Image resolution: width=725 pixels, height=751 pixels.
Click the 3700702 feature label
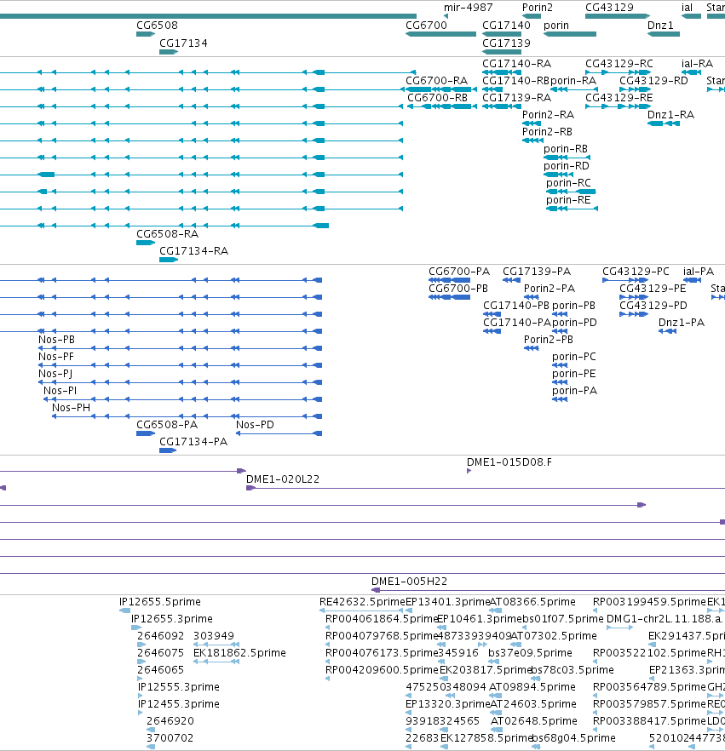coord(170,738)
